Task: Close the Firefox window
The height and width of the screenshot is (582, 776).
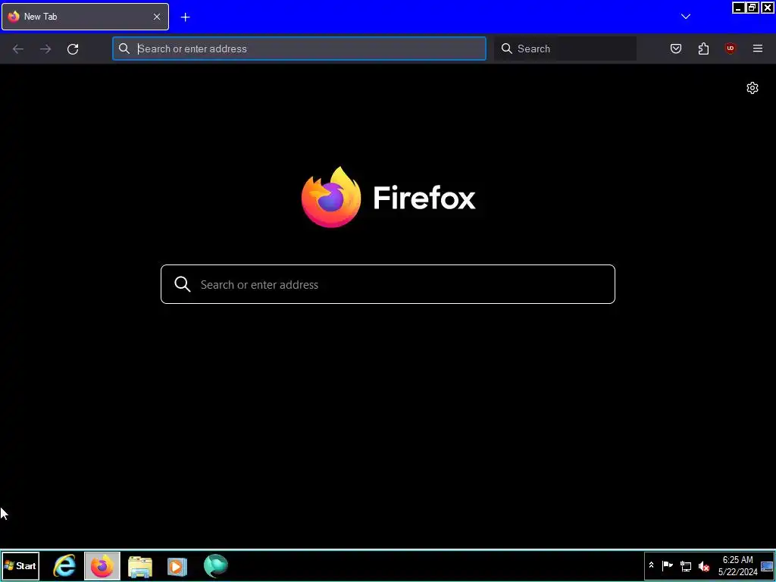Action: [x=767, y=8]
